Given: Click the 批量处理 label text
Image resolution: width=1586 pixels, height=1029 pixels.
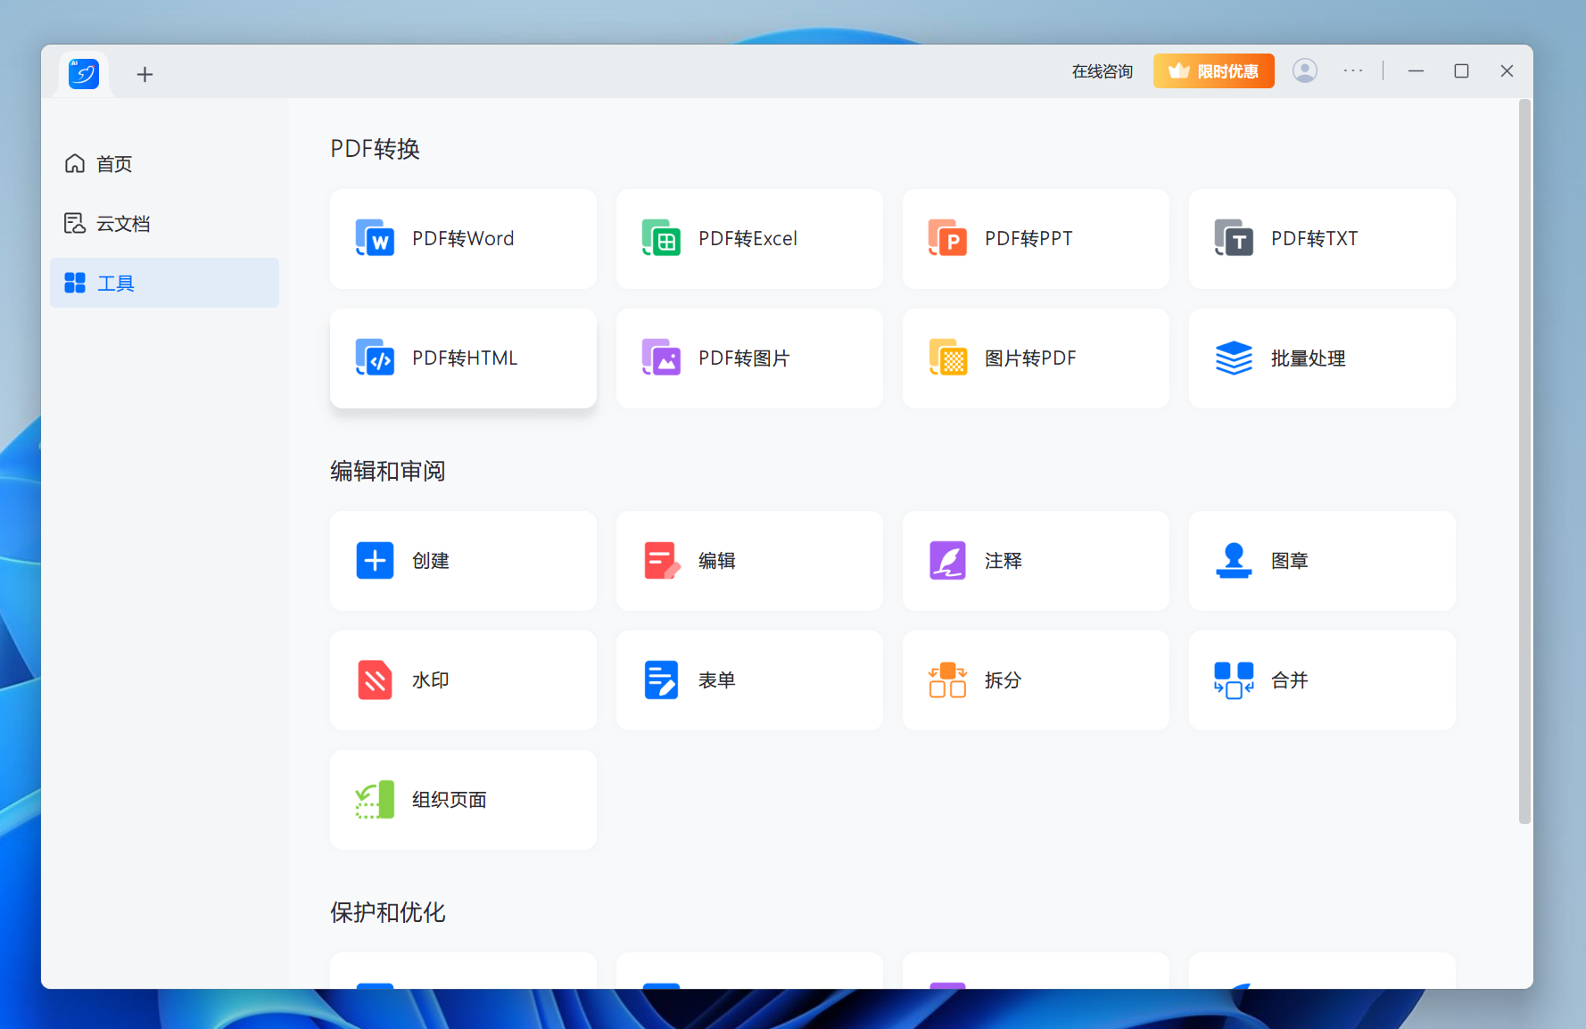Looking at the screenshot, I should pos(1308,358).
